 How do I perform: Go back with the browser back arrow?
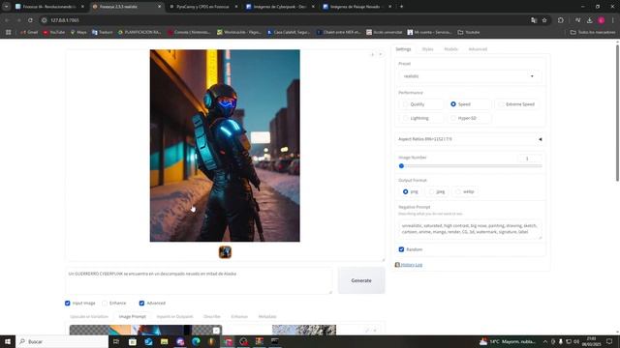tap(7, 20)
